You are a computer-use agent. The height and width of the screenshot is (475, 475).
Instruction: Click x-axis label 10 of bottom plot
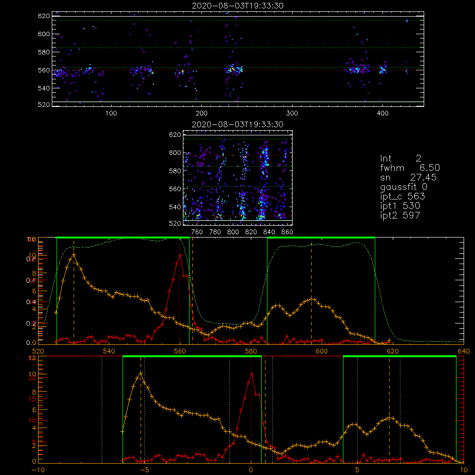464,470
